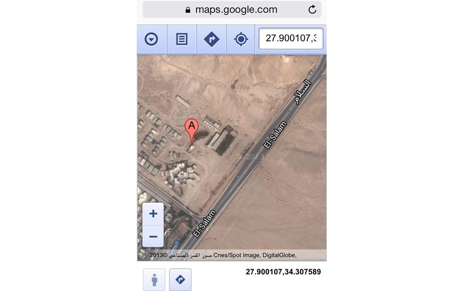Image resolution: width=464 pixels, height=291 pixels.
Task: Open the dropdown menu circle-arrow icon
Action: pos(152,39)
